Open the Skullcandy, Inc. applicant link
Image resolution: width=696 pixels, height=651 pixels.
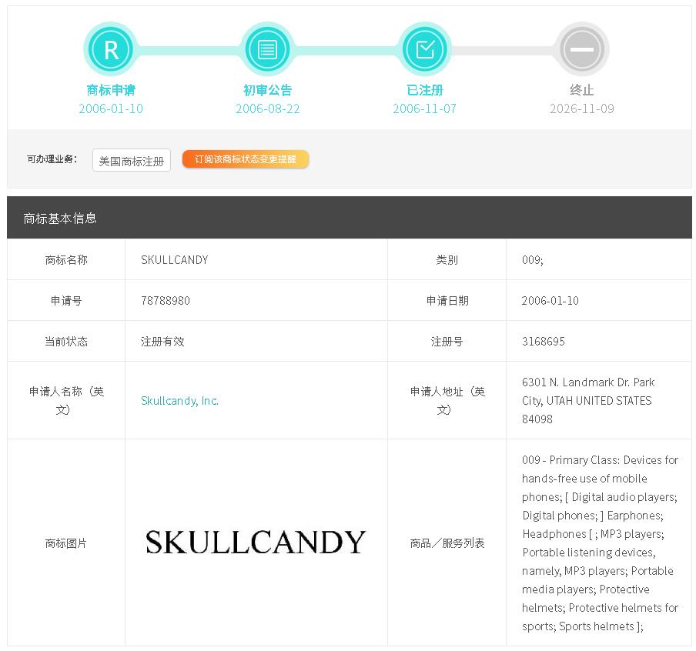(179, 401)
